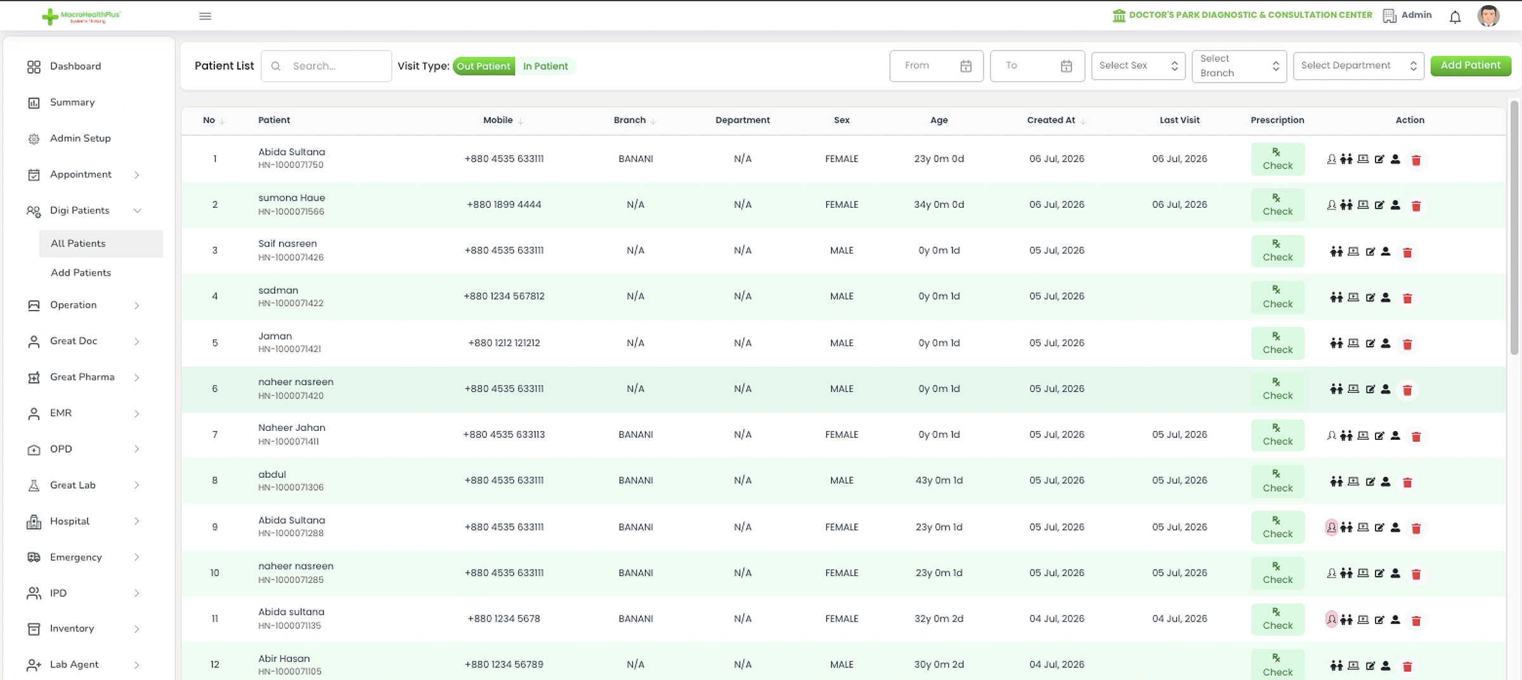The height and width of the screenshot is (680, 1522).
Task: Select All Patients submenu item
Action: coord(101,243)
